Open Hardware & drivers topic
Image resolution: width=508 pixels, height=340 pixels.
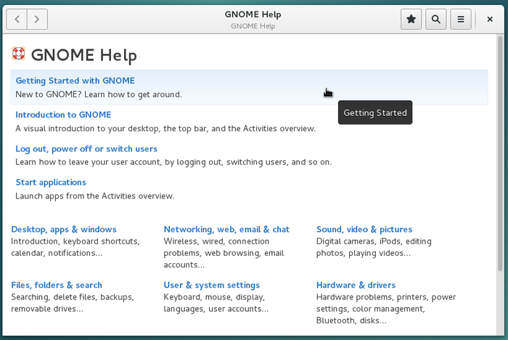pos(356,285)
